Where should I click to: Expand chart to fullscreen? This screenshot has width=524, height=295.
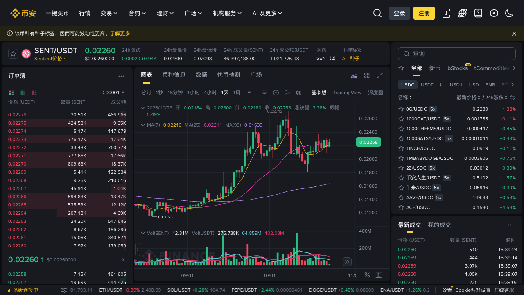[x=380, y=75]
